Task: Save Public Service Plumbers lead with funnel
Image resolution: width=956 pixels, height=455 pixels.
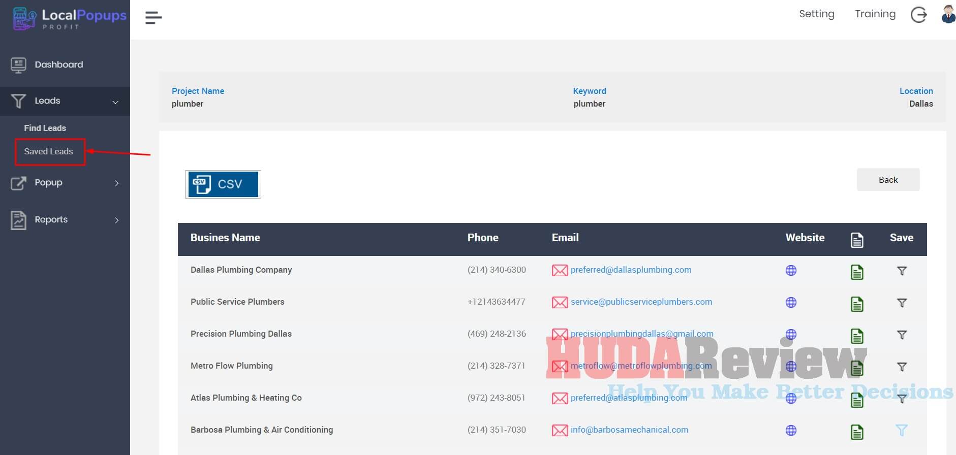Action: point(902,303)
